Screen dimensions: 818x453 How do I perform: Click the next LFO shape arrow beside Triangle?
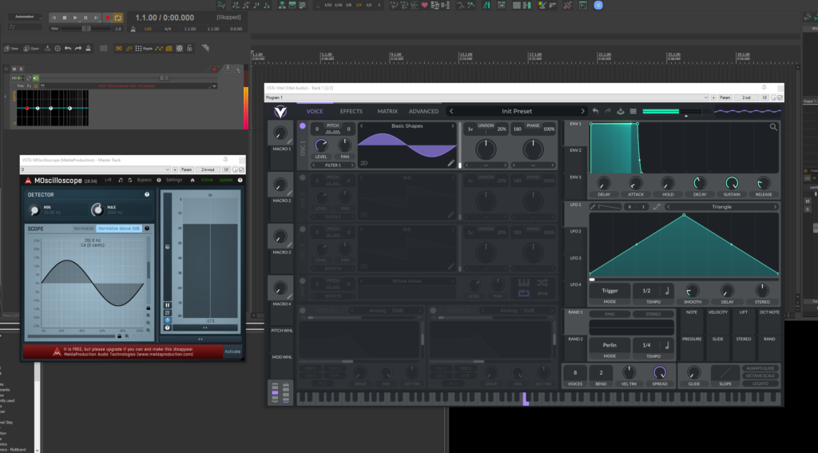(x=775, y=207)
